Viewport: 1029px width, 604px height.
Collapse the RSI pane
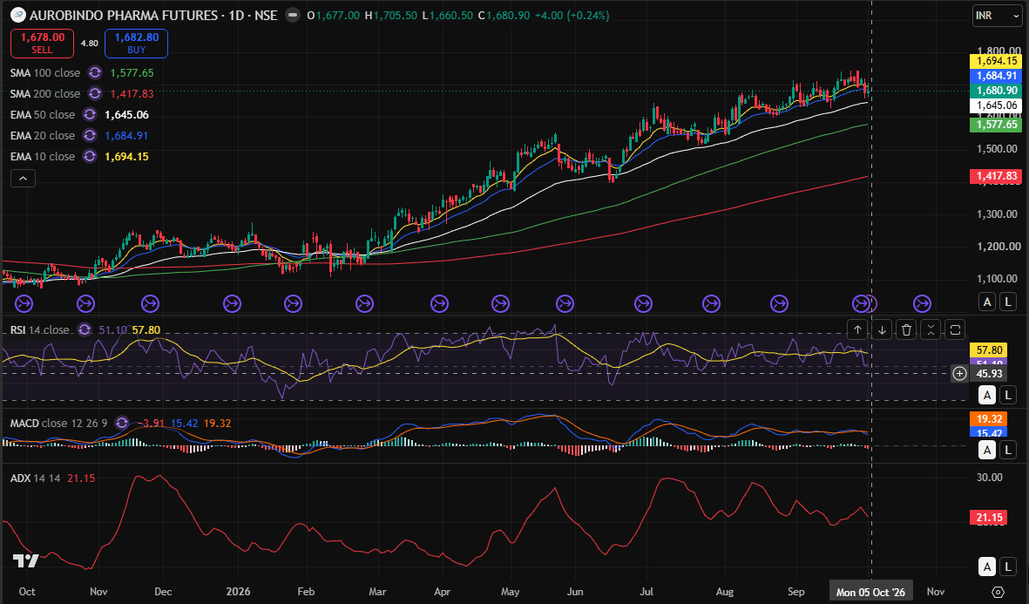coord(931,329)
